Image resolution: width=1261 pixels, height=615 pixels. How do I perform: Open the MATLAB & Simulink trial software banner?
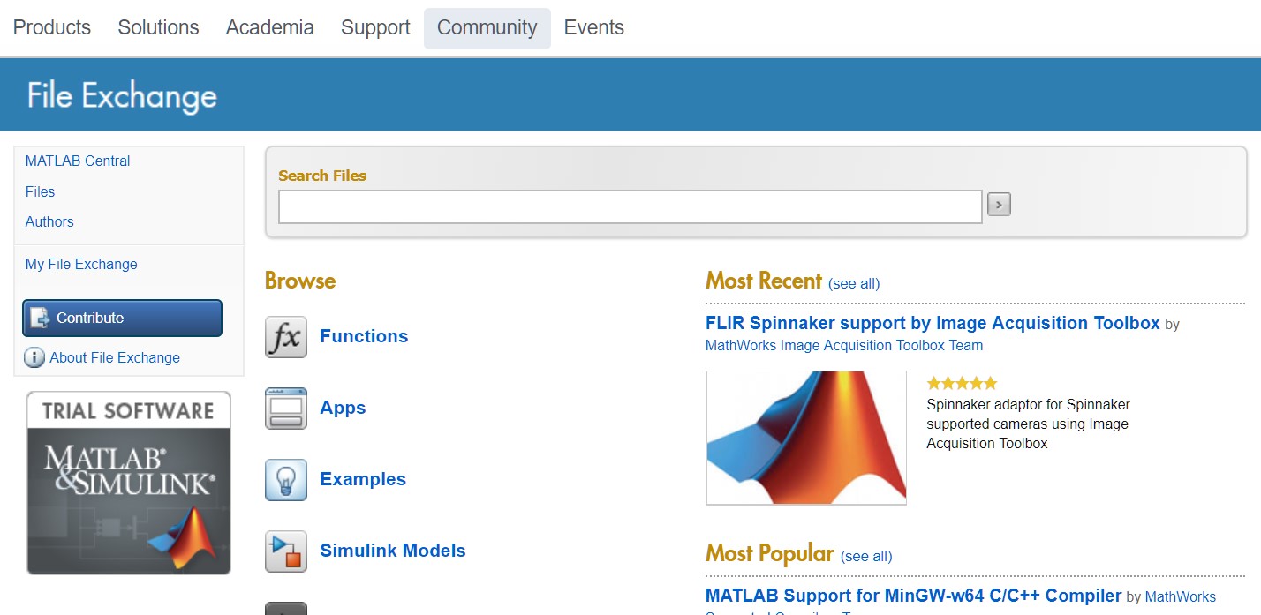click(x=129, y=483)
